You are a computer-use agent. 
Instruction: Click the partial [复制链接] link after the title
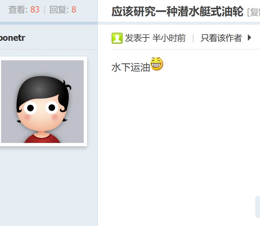pyautogui.click(x=253, y=12)
